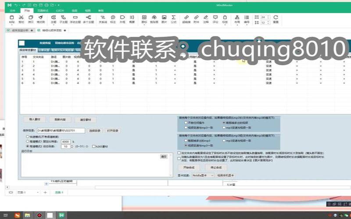Tick the first long checkbox about target duration
Image resolution: width=351 pixels, height=219 pixels.
[179, 153]
